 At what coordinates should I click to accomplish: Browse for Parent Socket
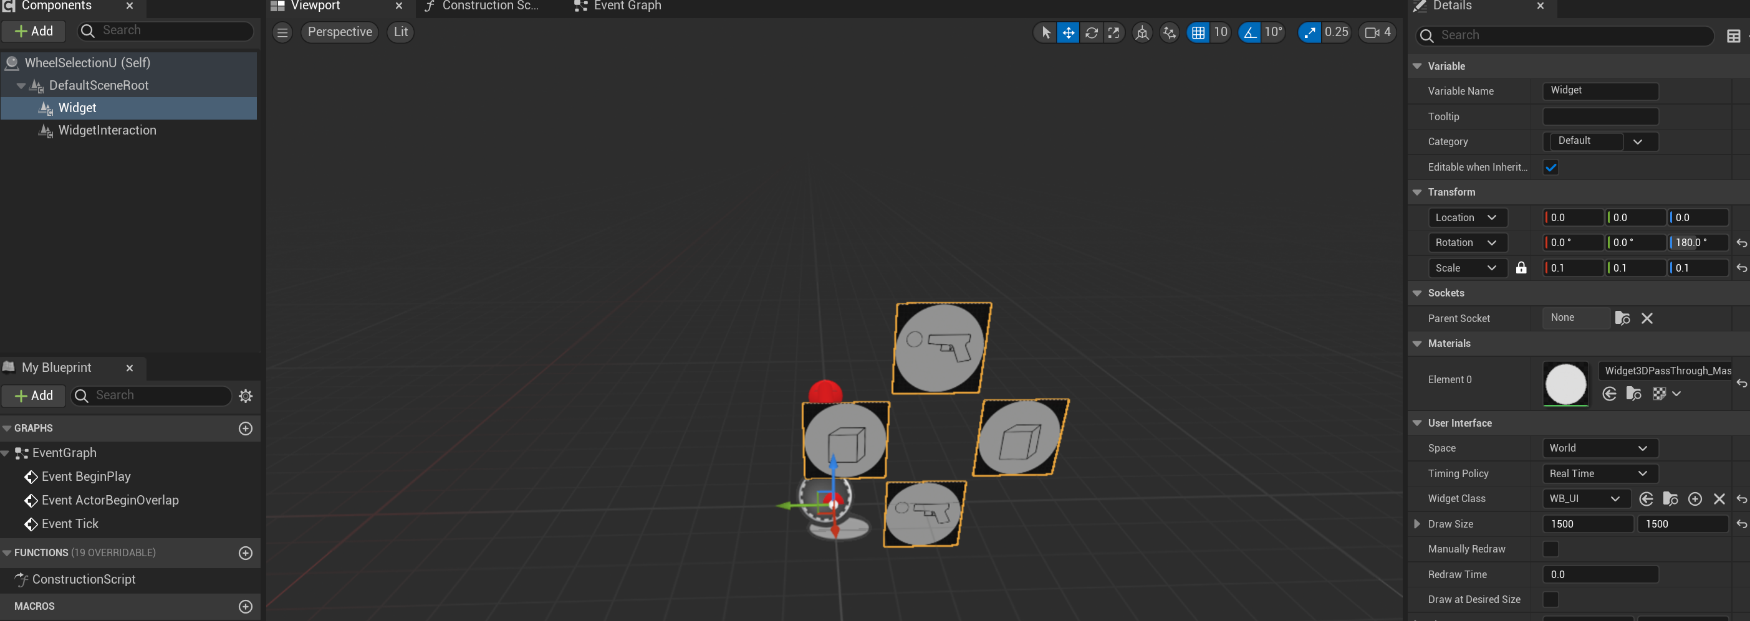1622,318
